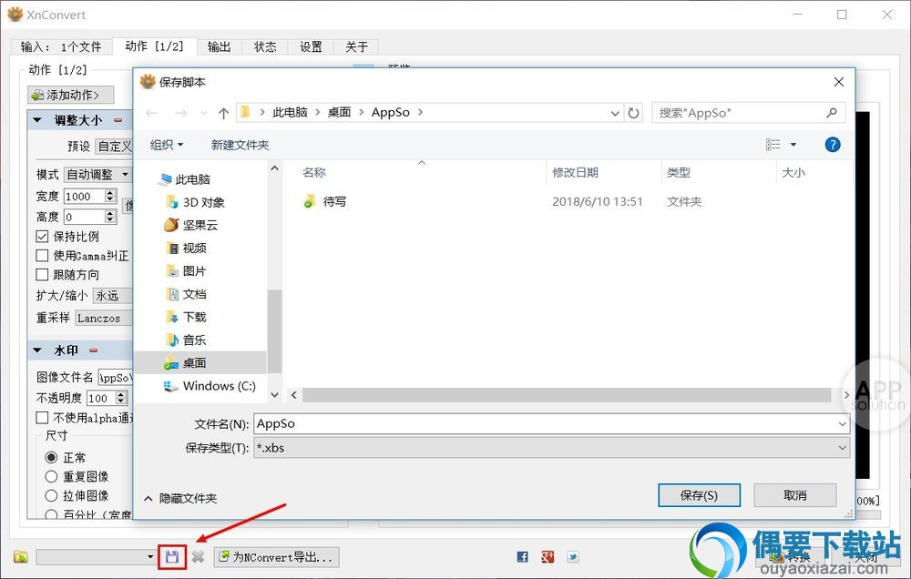Click the forward arrow in save dialog

[x=180, y=113]
